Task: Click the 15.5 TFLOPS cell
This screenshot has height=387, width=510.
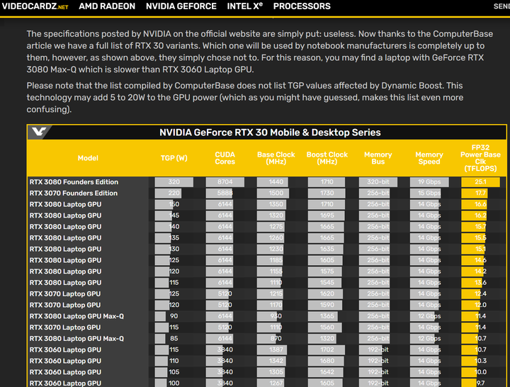Action: click(x=480, y=238)
